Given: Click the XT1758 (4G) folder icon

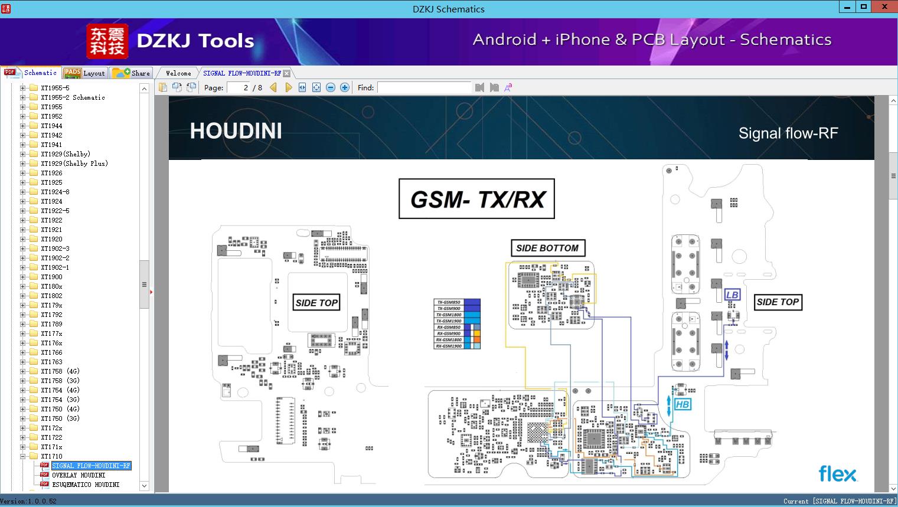Looking at the screenshot, I should [34, 371].
